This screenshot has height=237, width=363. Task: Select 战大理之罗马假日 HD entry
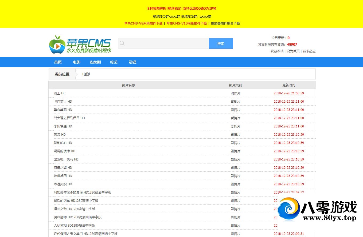(69, 118)
